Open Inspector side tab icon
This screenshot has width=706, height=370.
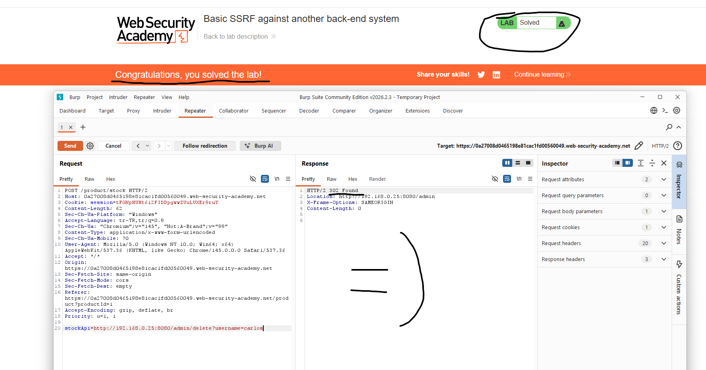pos(679,165)
